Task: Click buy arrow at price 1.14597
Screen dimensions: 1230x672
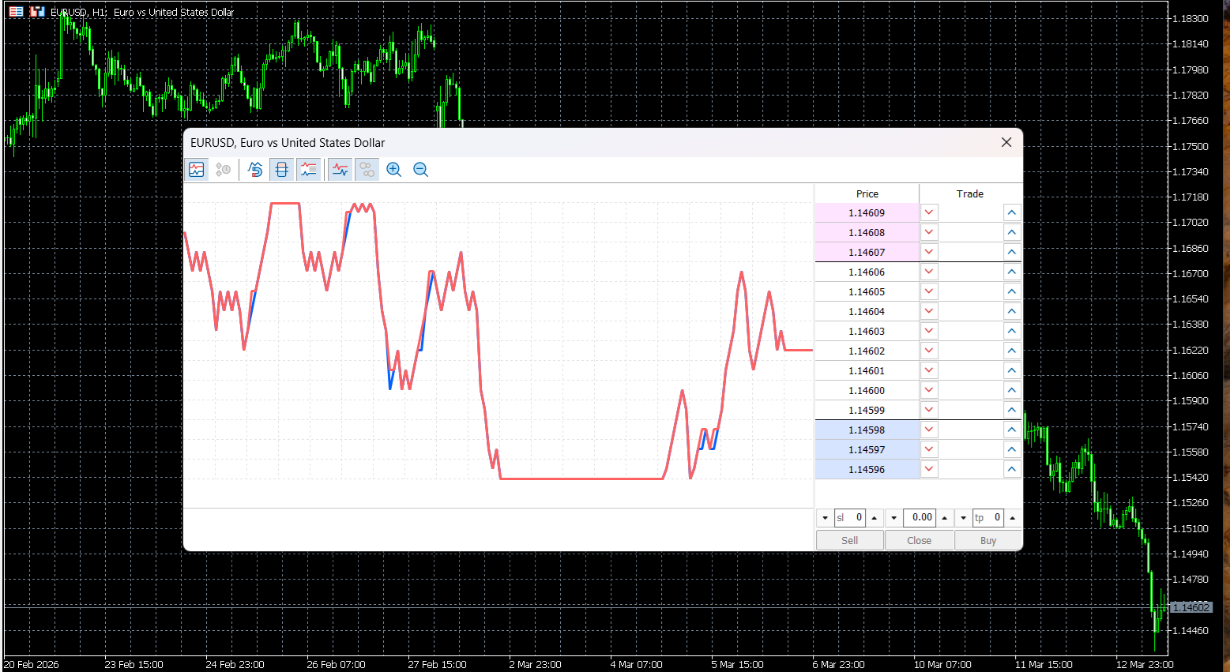Action: click(x=1012, y=449)
